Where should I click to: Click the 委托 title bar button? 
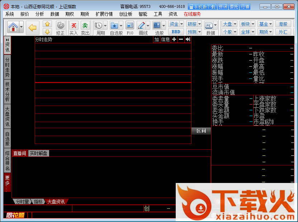click(x=234, y=7)
